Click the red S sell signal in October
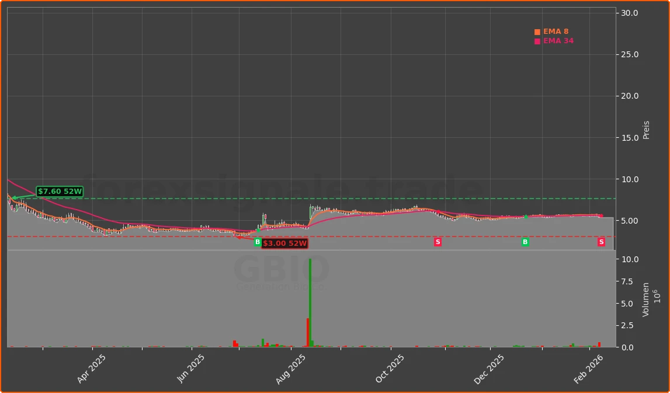 click(438, 242)
